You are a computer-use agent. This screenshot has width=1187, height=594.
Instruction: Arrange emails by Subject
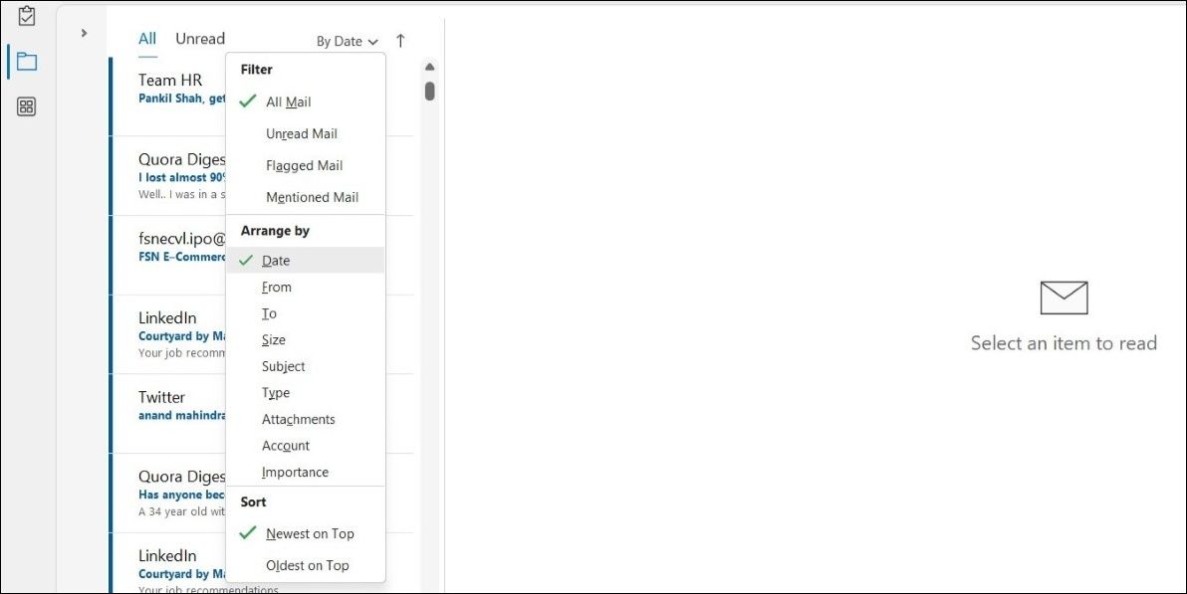(283, 366)
